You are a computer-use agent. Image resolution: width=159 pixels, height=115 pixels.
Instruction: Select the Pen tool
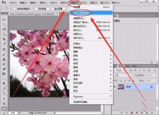(x=4, y=89)
